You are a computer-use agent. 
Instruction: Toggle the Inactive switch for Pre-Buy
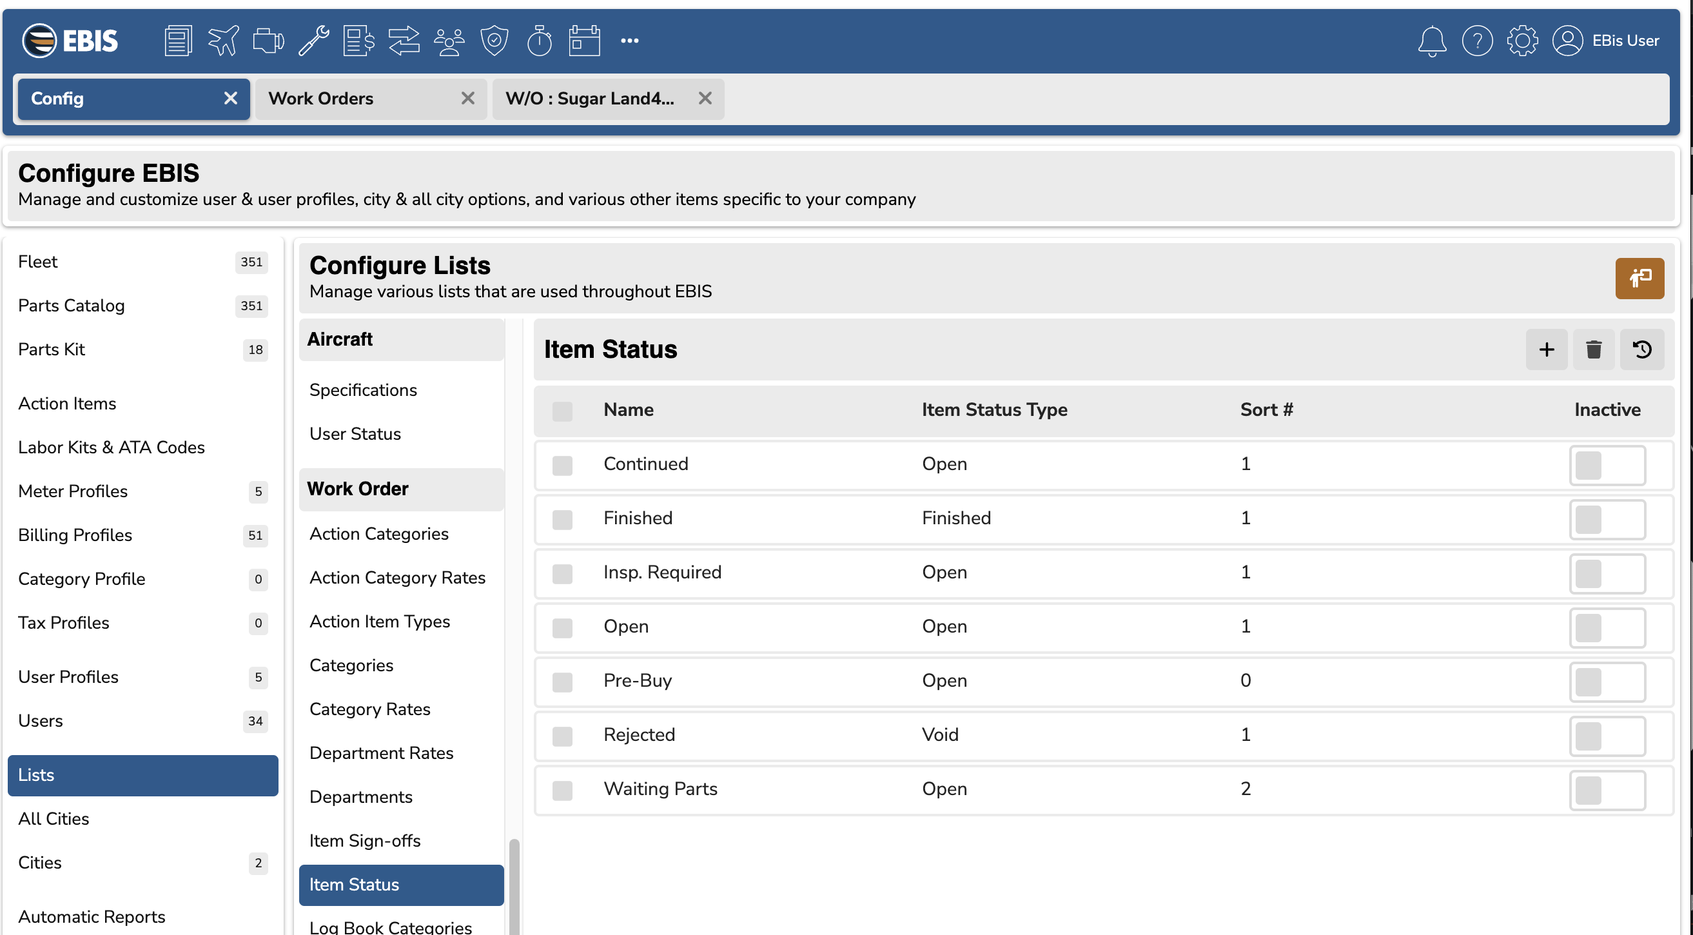coord(1607,682)
